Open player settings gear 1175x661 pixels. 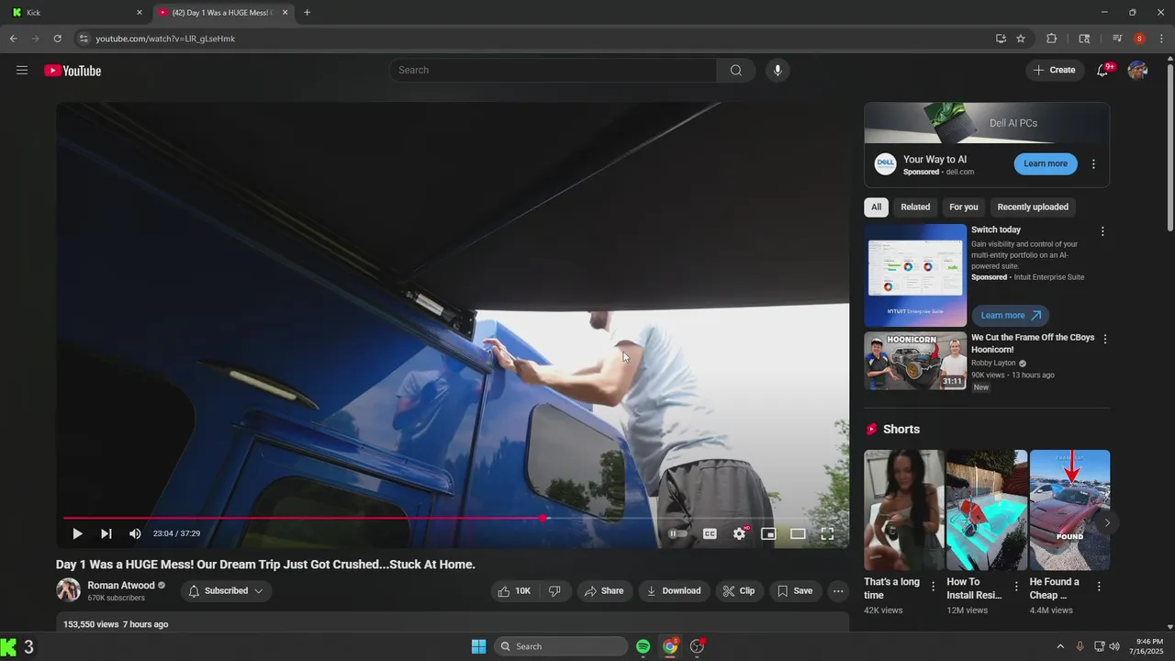click(740, 533)
